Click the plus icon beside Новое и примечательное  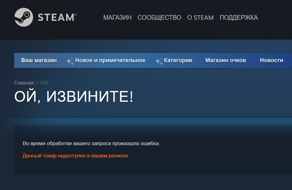(70, 61)
